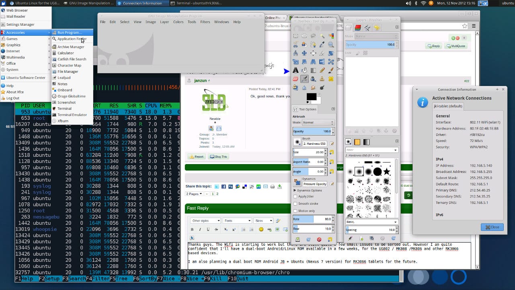The height and width of the screenshot is (290, 515).
Task: Open the Sizes dropdown in editor
Action: (x=263, y=220)
